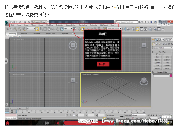178x126 pixels.
Task: Click the main toolbar Redo arrow
Action: tap(11, 29)
